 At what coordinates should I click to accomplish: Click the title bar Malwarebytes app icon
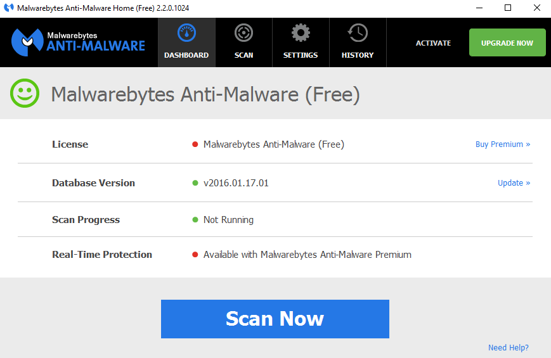[x=9, y=8]
